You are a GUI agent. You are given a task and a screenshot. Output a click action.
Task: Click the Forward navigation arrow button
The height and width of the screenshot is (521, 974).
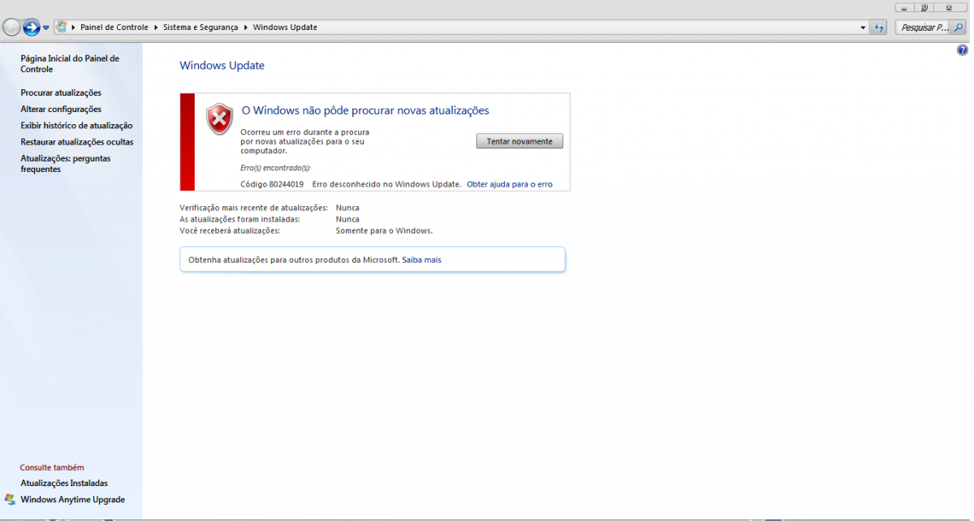click(x=32, y=28)
